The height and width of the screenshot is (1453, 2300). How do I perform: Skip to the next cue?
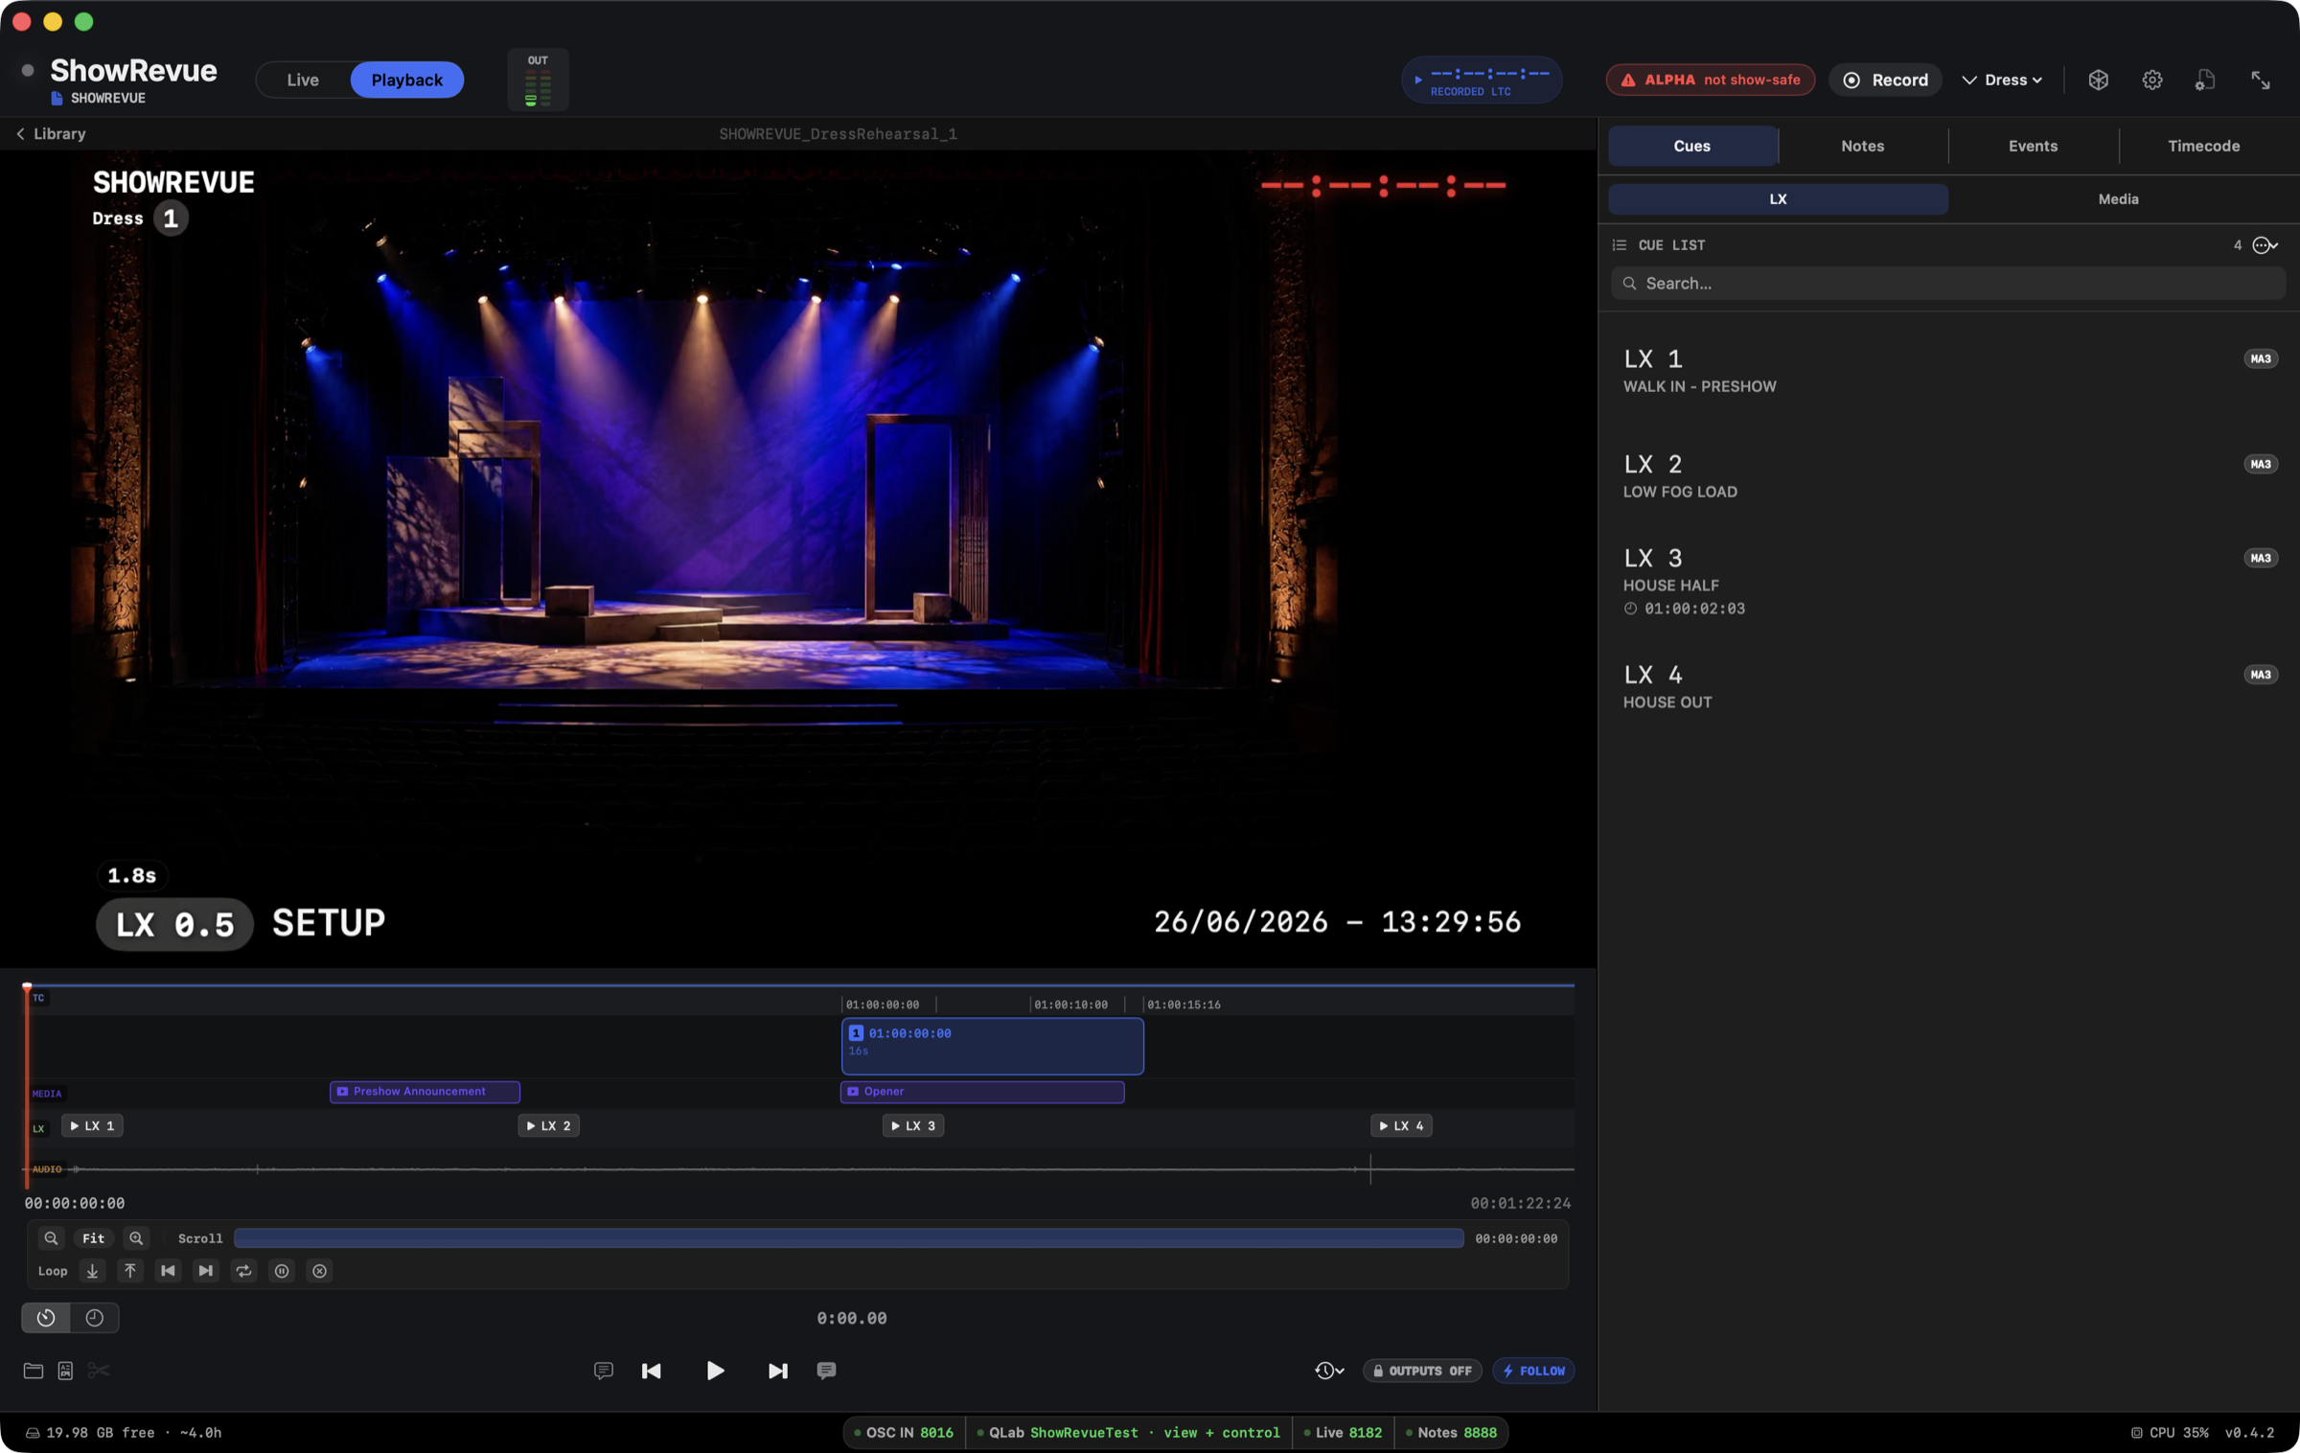(x=777, y=1371)
